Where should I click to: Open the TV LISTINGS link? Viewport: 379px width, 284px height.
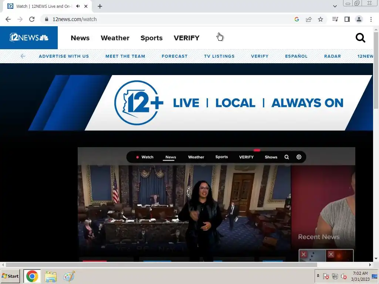point(219,56)
